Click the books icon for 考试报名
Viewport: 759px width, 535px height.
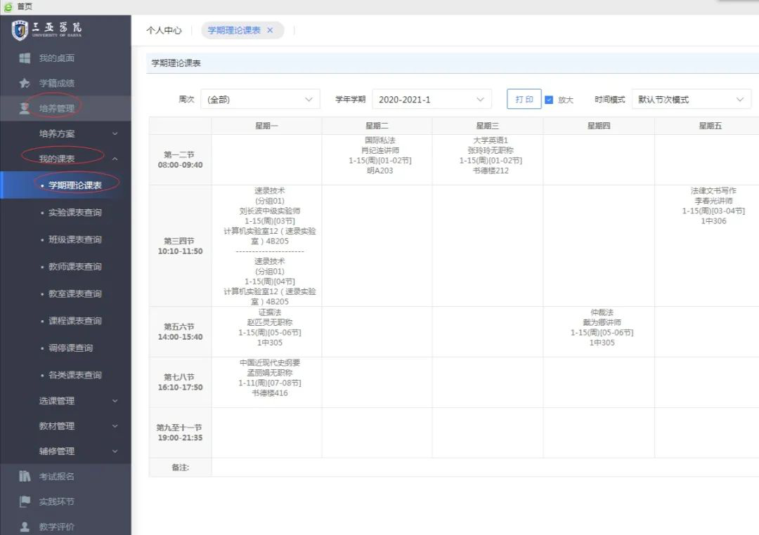25,476
